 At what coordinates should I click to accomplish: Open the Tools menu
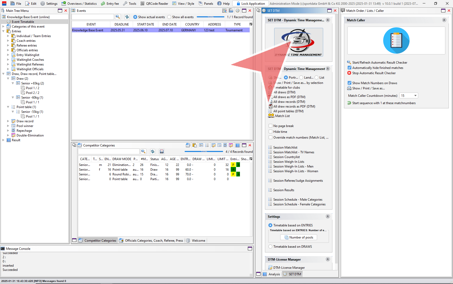[x=130, y=3]
